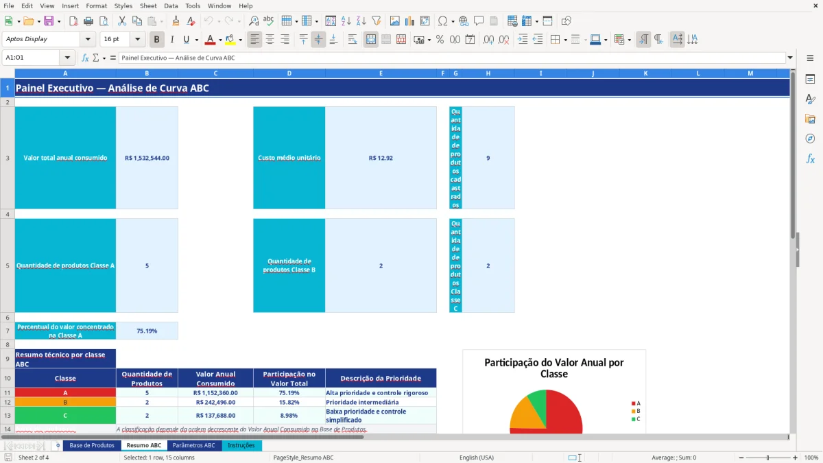Click the Cut scissors icon
This screenshot has height=463, width=823.
pyautogui.click(x=121, y=21)
